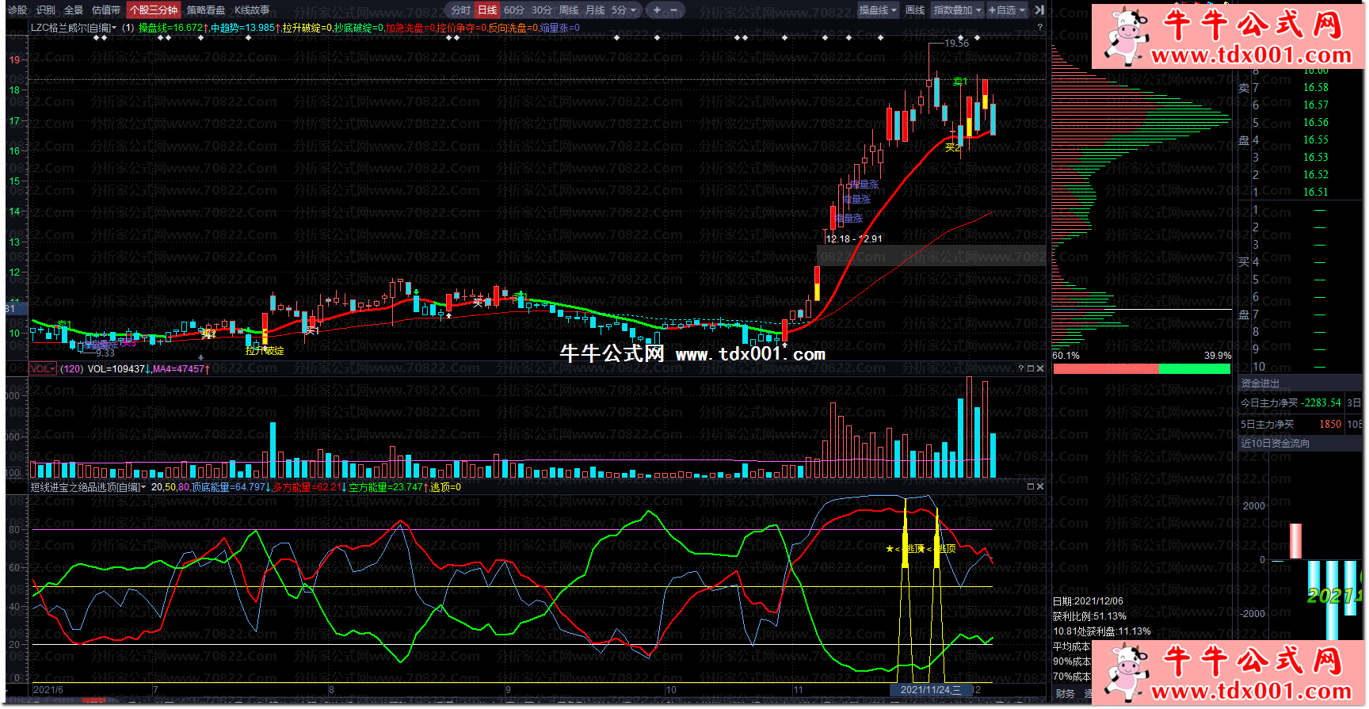Screen dimensions: 1369x709
Task: Select the 日线 daily period
Action: click(x=487, y=10)
